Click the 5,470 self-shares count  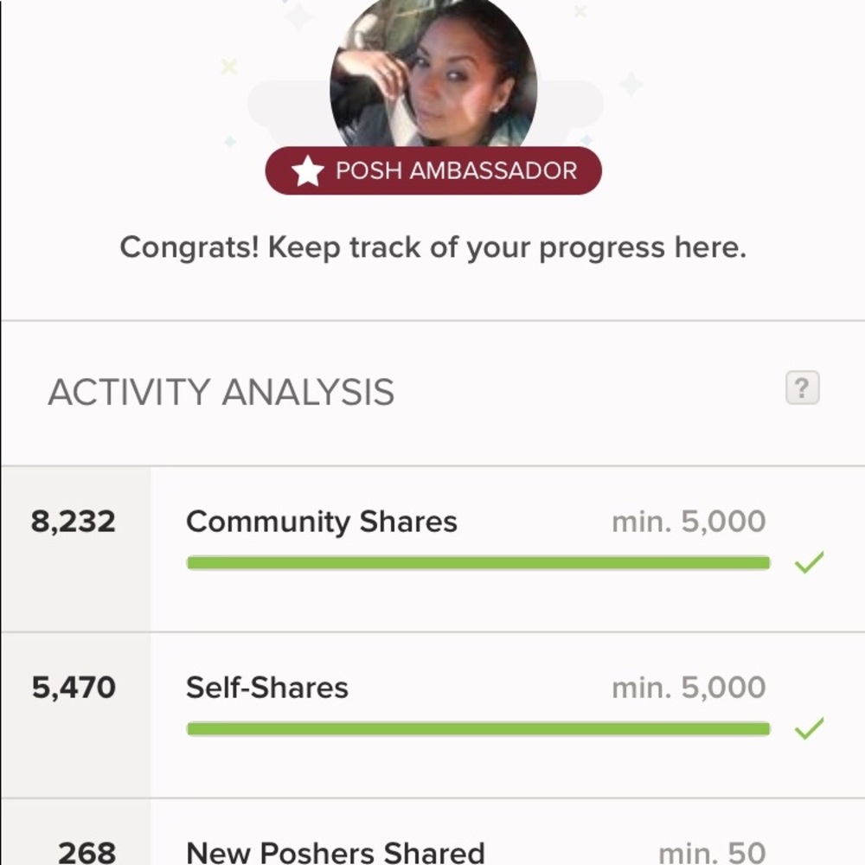tap(74, 688)
